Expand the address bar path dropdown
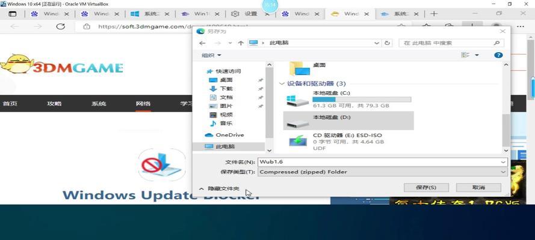 click(377, 43)
